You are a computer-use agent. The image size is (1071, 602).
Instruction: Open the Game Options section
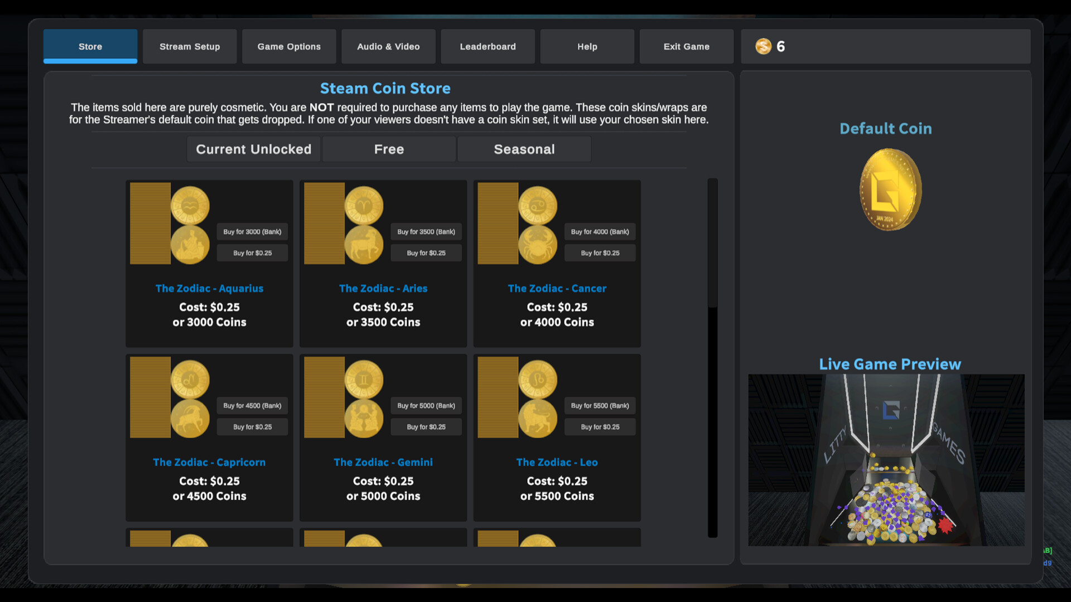[x=288, y=46]
